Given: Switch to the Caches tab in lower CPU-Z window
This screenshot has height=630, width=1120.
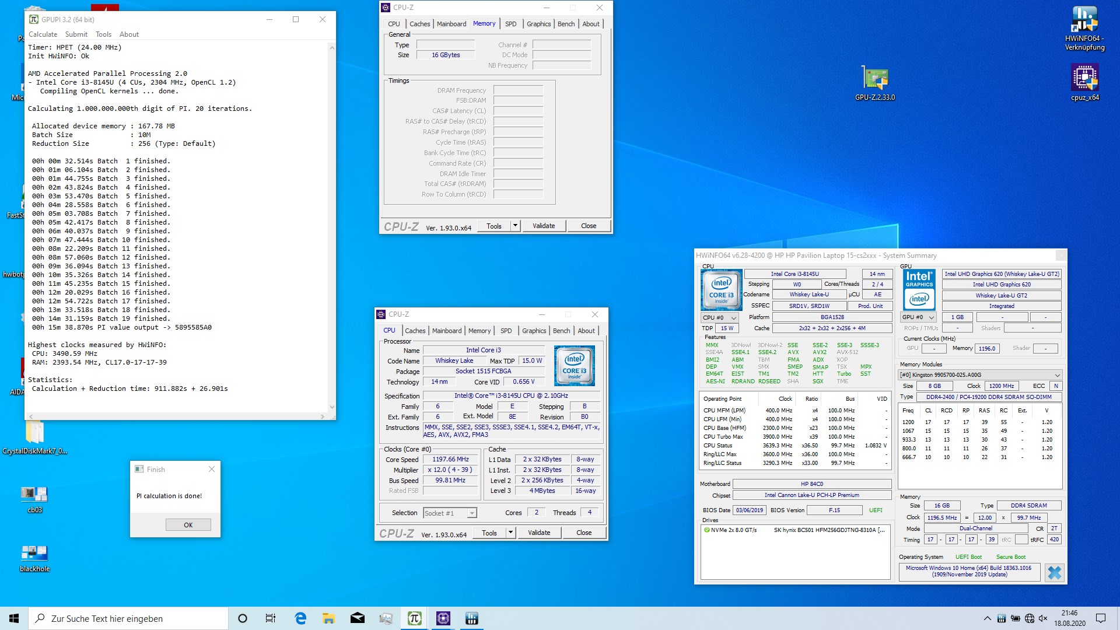Looking at the screenshot, I should (x=415, y=331).
